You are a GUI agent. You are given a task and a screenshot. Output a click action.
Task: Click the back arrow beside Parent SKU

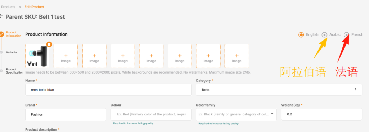[x=1, y=16]
